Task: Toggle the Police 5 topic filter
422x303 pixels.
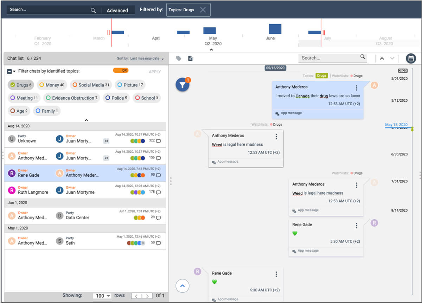Action: tap(116, 98)
